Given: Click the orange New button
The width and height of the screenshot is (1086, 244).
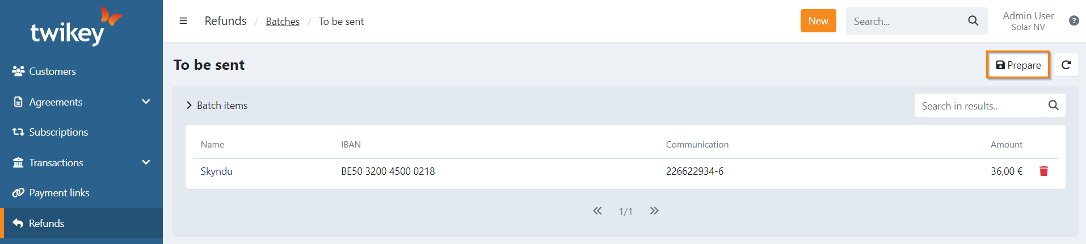Looking at the screenshot, I should pos(818,21).
